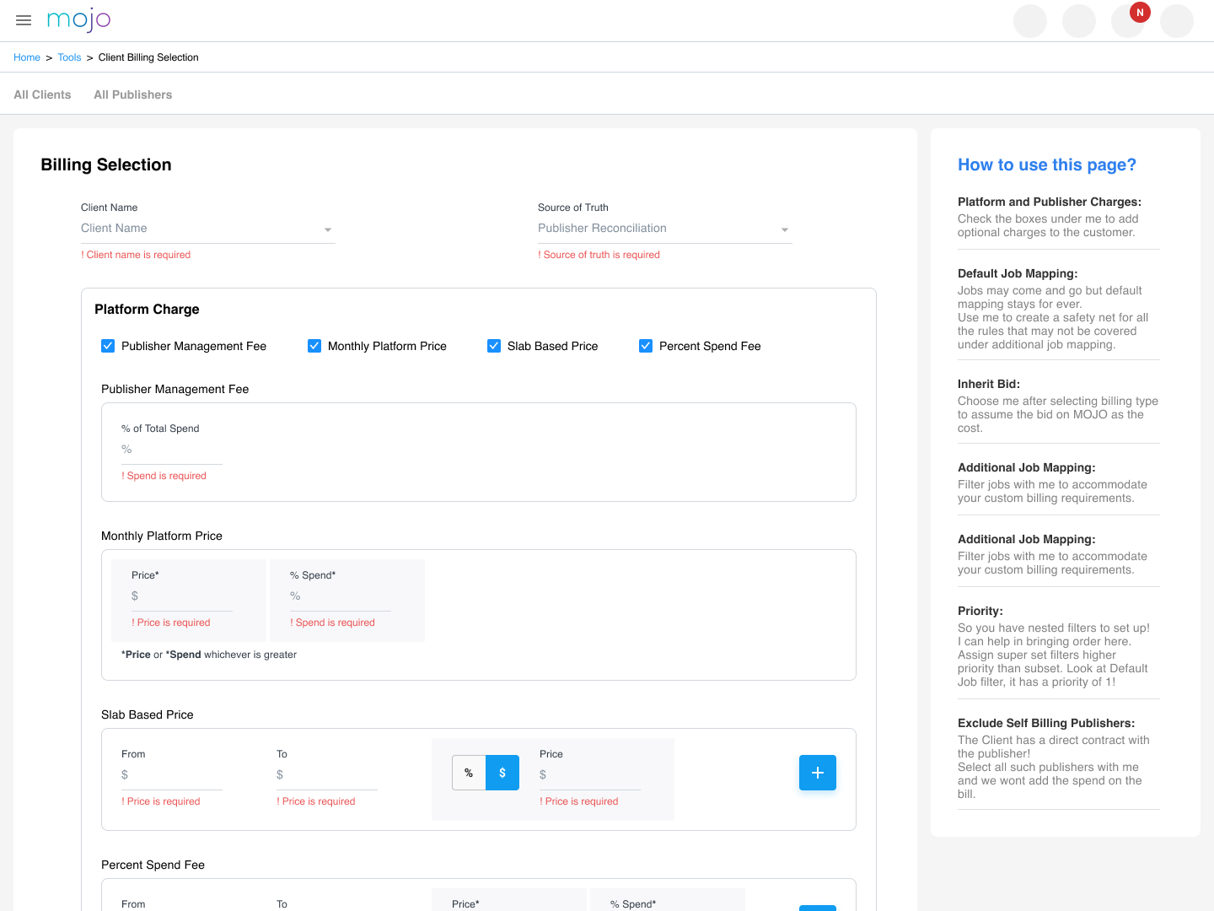Open notifications icon with red N badge
1214x911 pixels.
(1127, 21)
